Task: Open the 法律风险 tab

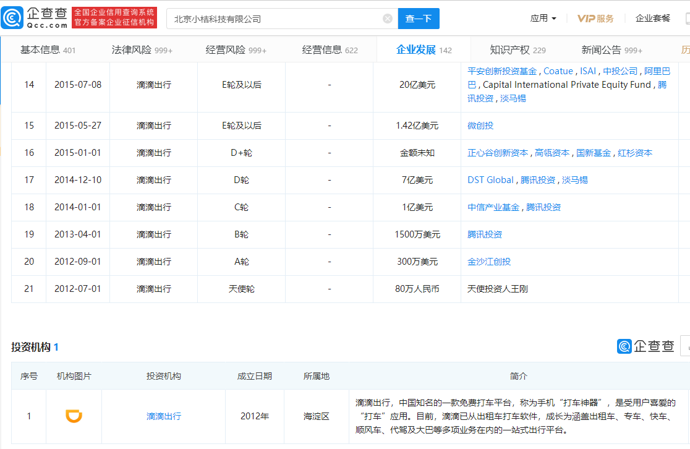Action: [130, 49]
